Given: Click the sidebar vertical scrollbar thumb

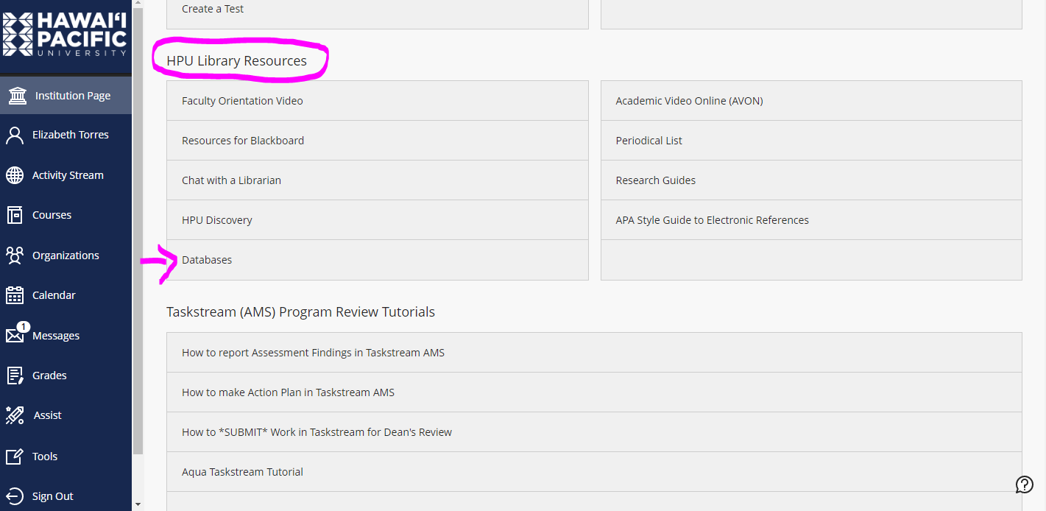Looking at the screenshot, I should tap(138, 233).
